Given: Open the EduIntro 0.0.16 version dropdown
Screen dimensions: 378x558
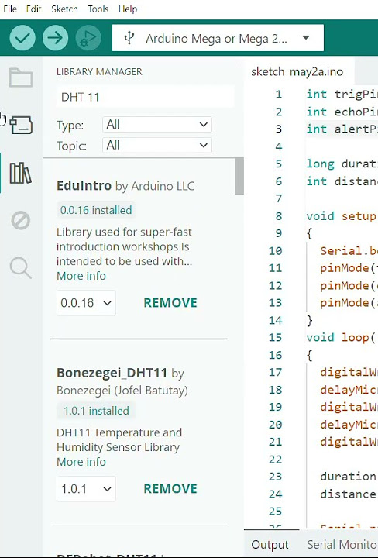Looking at the screenshot, I should click(86, 303).
